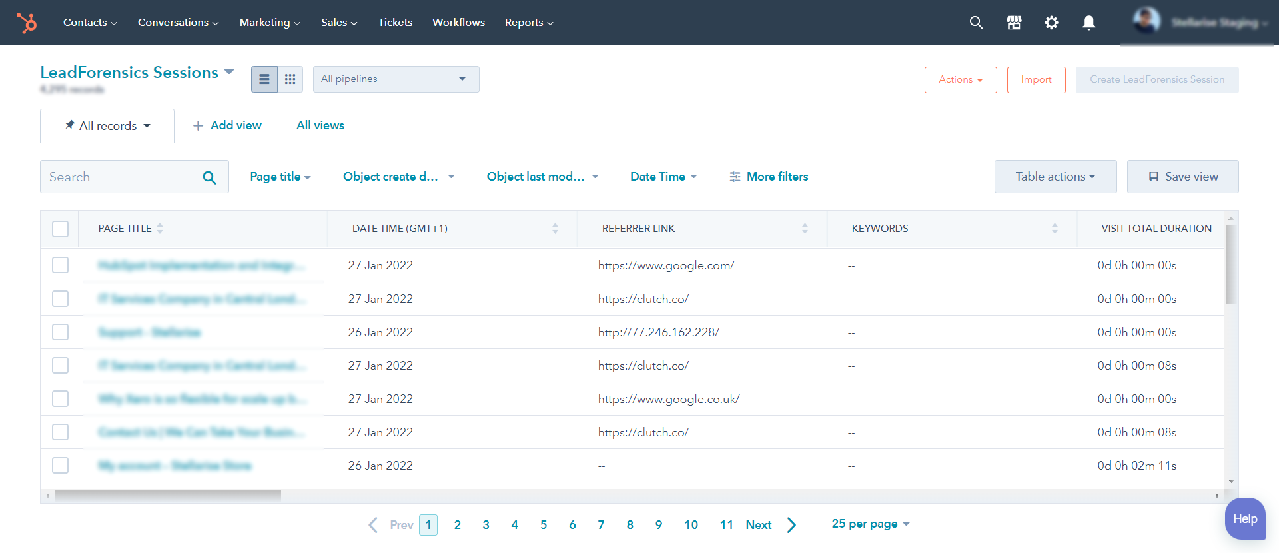Click the HubSpot sprocket logo

[27, 23]
